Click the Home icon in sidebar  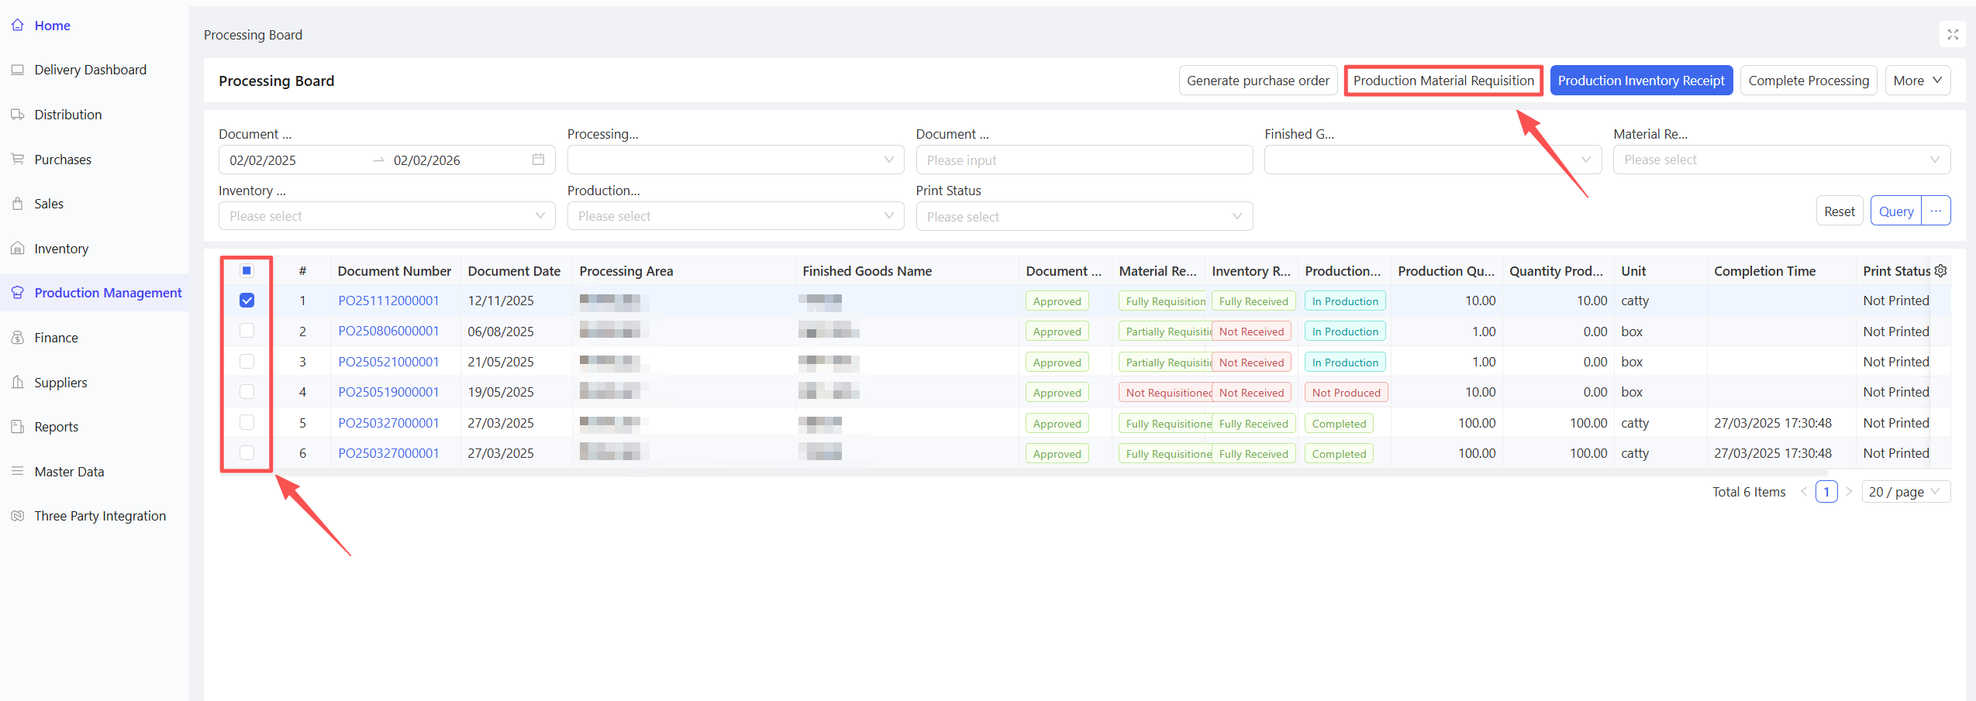(17, 26)
